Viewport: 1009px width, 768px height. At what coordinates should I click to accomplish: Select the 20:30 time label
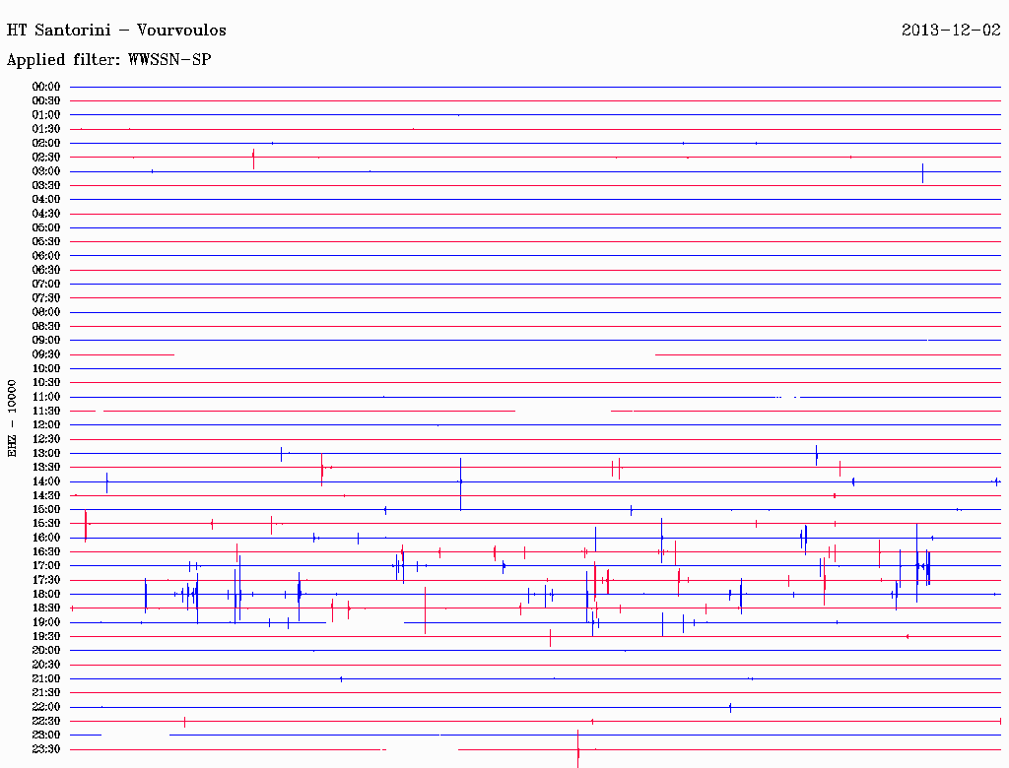(46, 665)
